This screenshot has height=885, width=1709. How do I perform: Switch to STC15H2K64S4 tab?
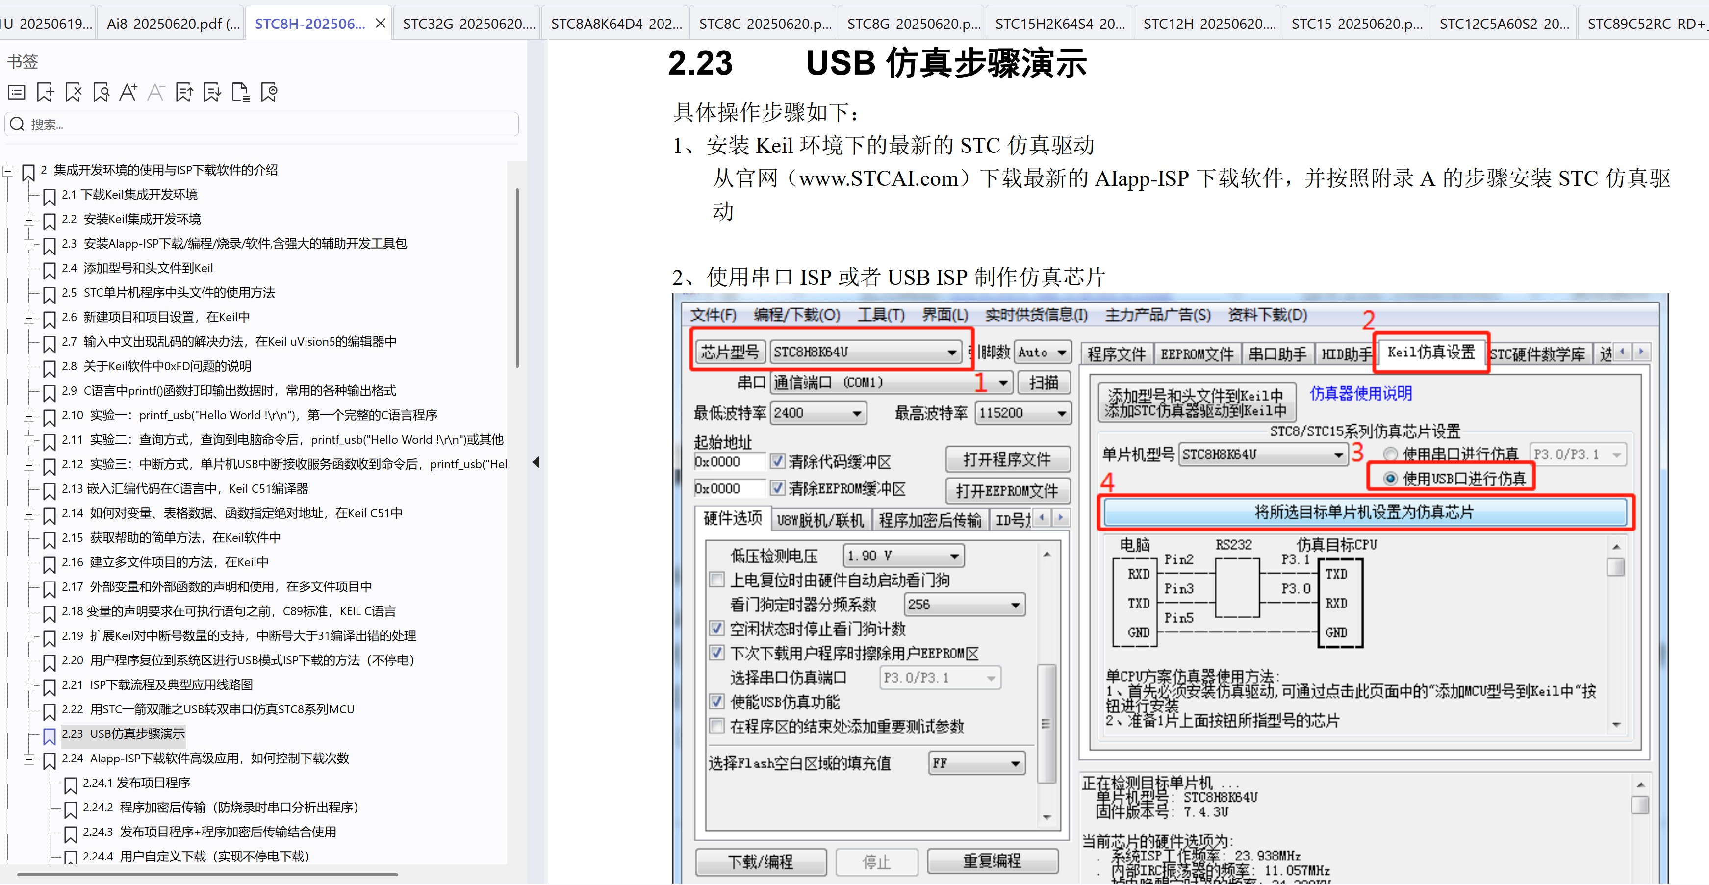tap(1060, 23)
